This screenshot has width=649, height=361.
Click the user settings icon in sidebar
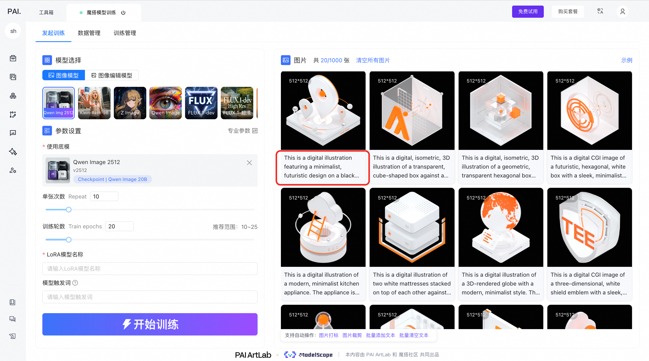tap(13, 170)
